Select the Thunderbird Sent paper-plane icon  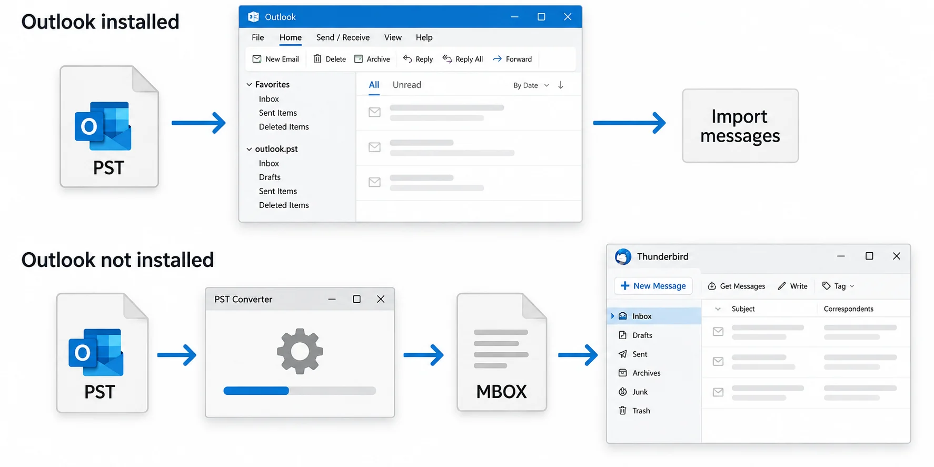pos(623,354)
